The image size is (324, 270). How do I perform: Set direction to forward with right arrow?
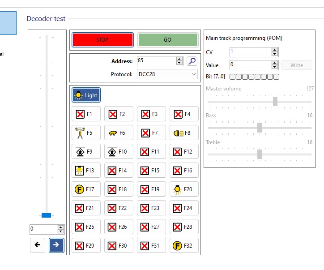coord(56,245)
